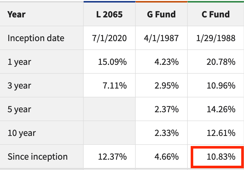The width and height of the screenshot is (244, 170).
Task: Select the 1 year row label
Action: (x=19, y=62)
